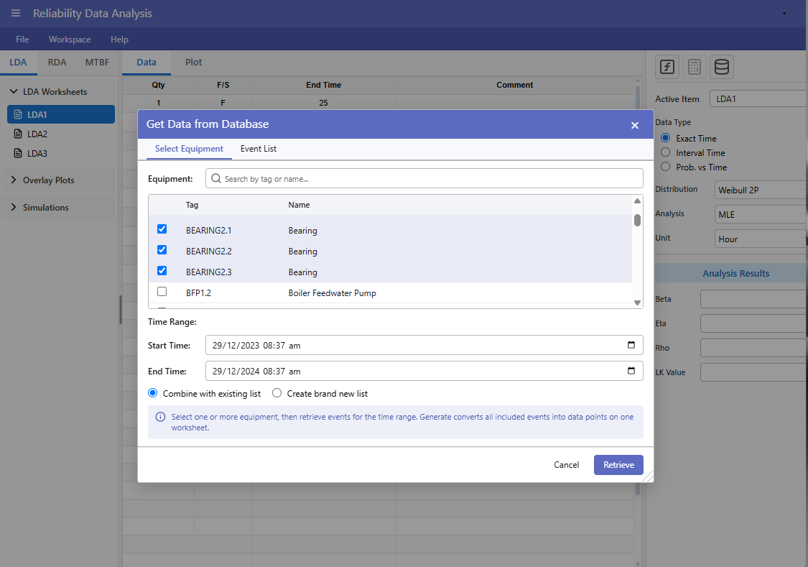
Task: Open the hamburger navigation menu
Action: (16, 14)
